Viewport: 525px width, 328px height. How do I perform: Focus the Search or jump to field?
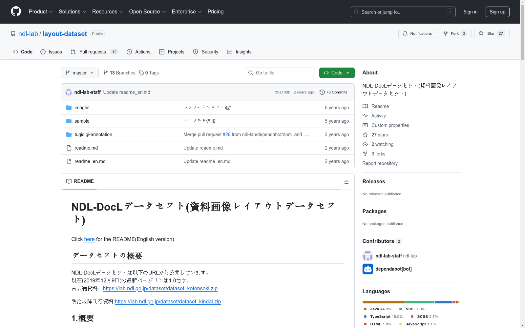(403, 12)
